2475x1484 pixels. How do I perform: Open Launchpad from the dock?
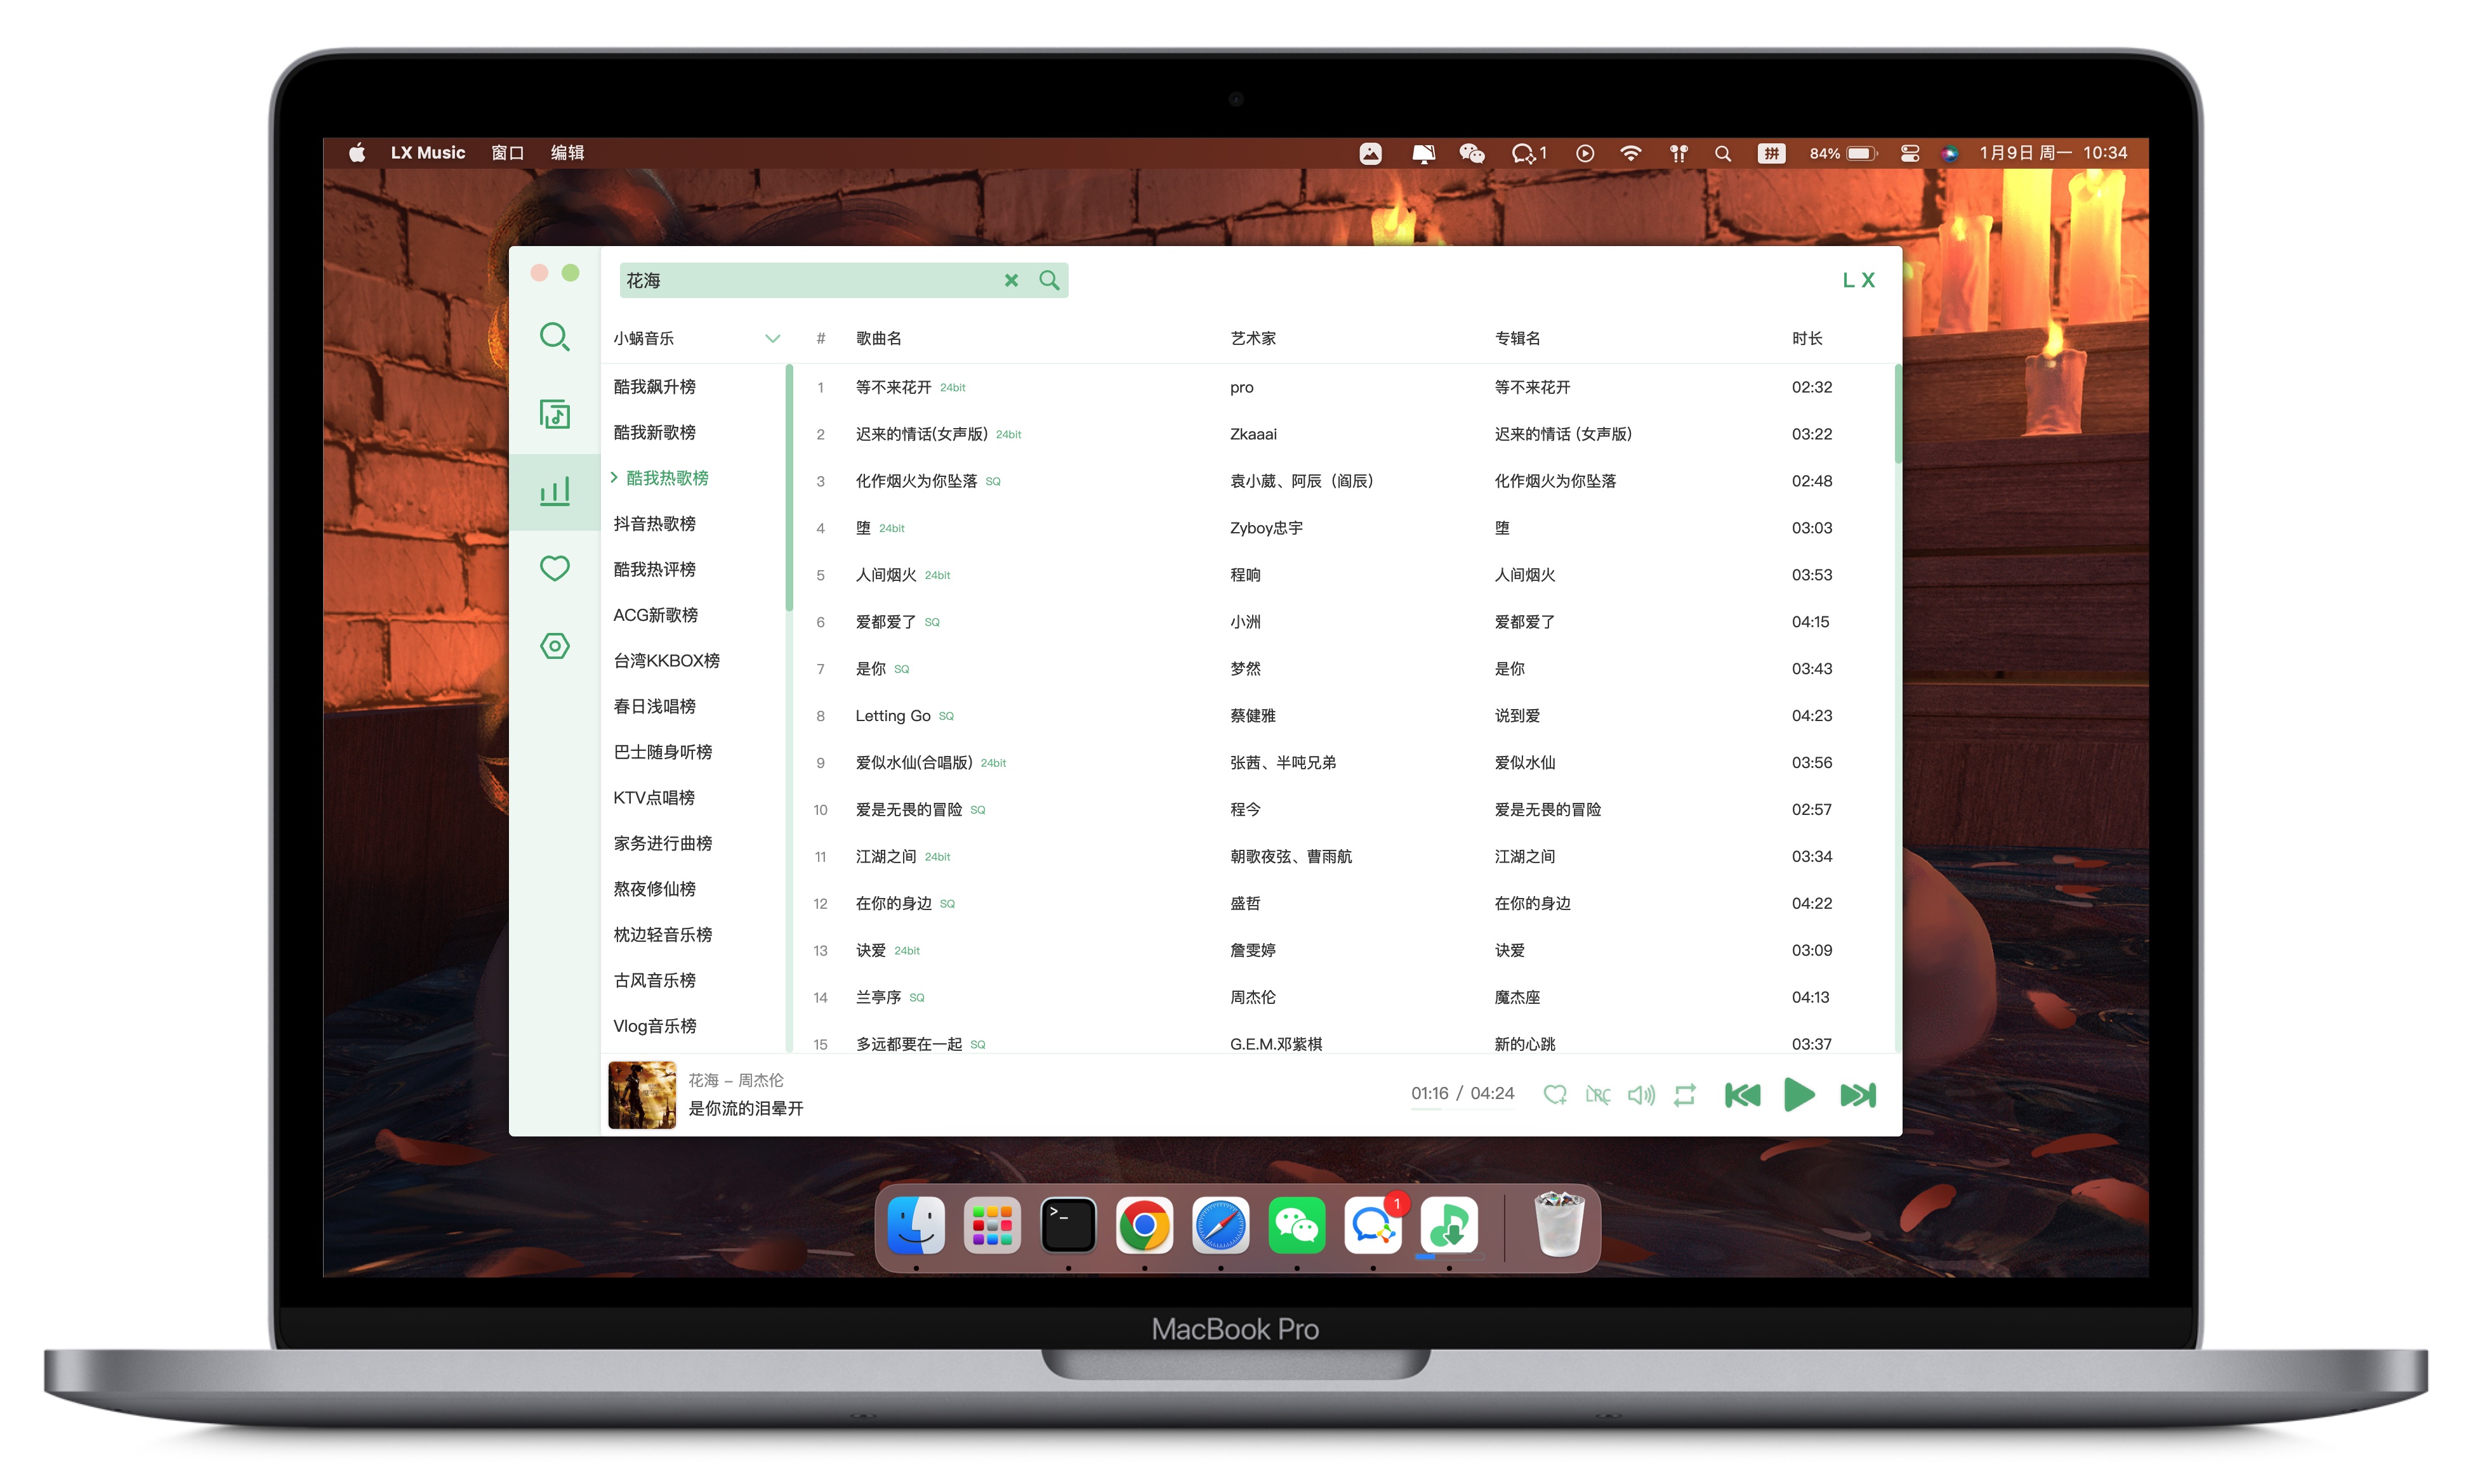991,1224
